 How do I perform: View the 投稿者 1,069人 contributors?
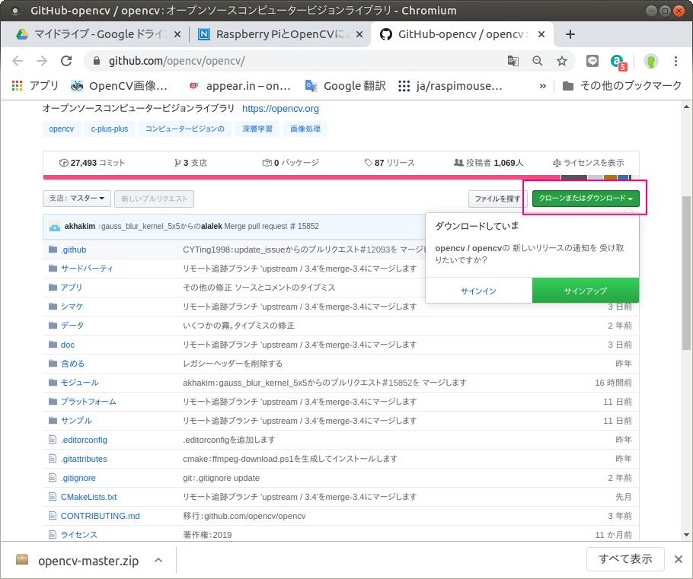click(488, 163)
